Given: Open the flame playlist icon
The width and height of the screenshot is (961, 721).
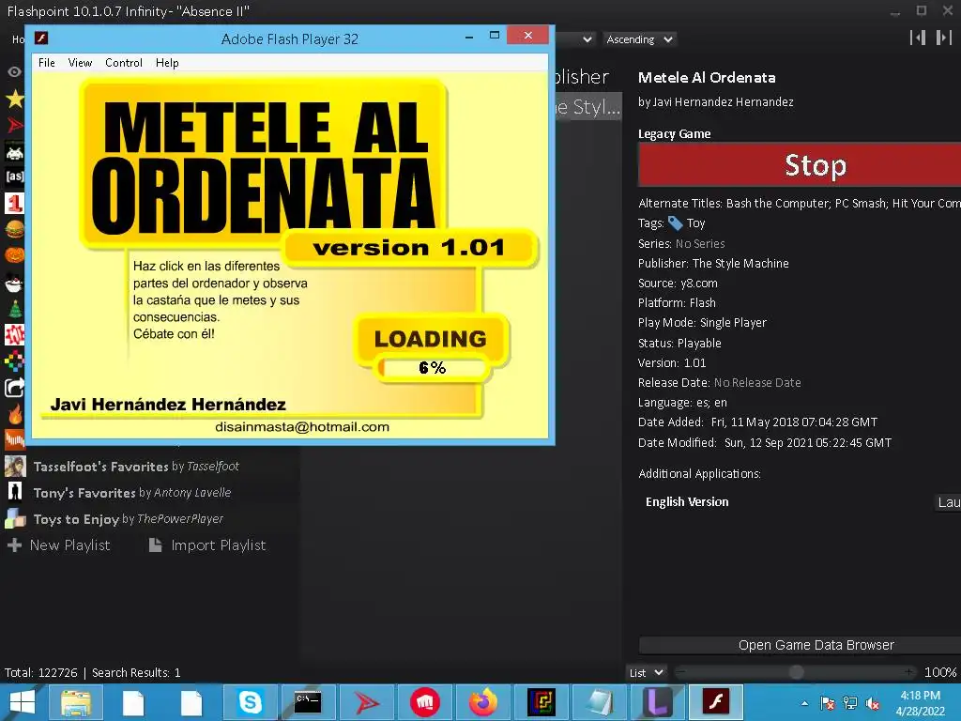Looking at the screenshot, I should (x=15, y=414).
